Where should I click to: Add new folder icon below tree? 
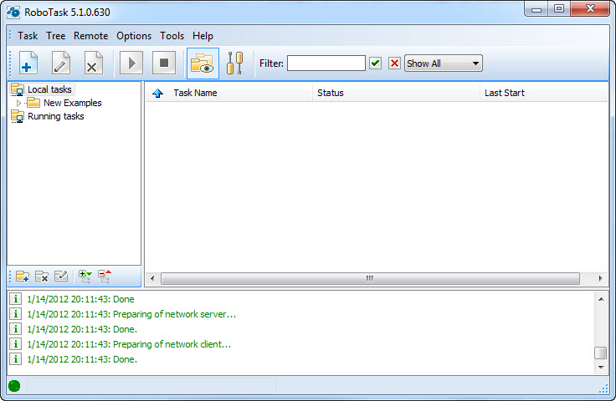click(x=23, y=277)
